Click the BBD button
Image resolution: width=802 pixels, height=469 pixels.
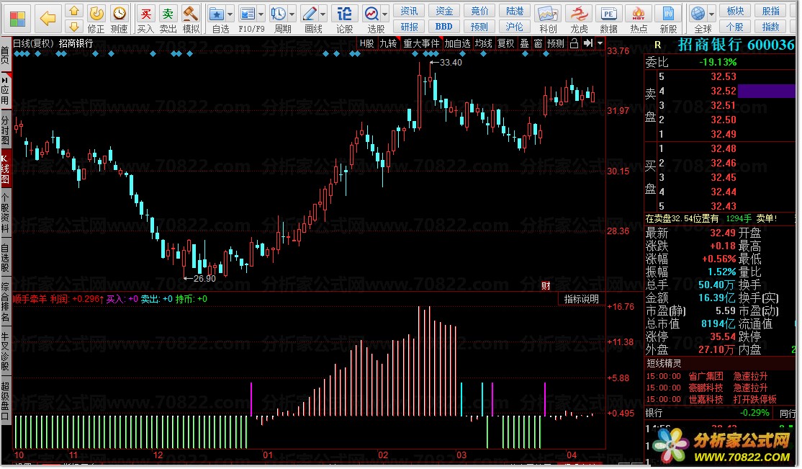point(444,27)
